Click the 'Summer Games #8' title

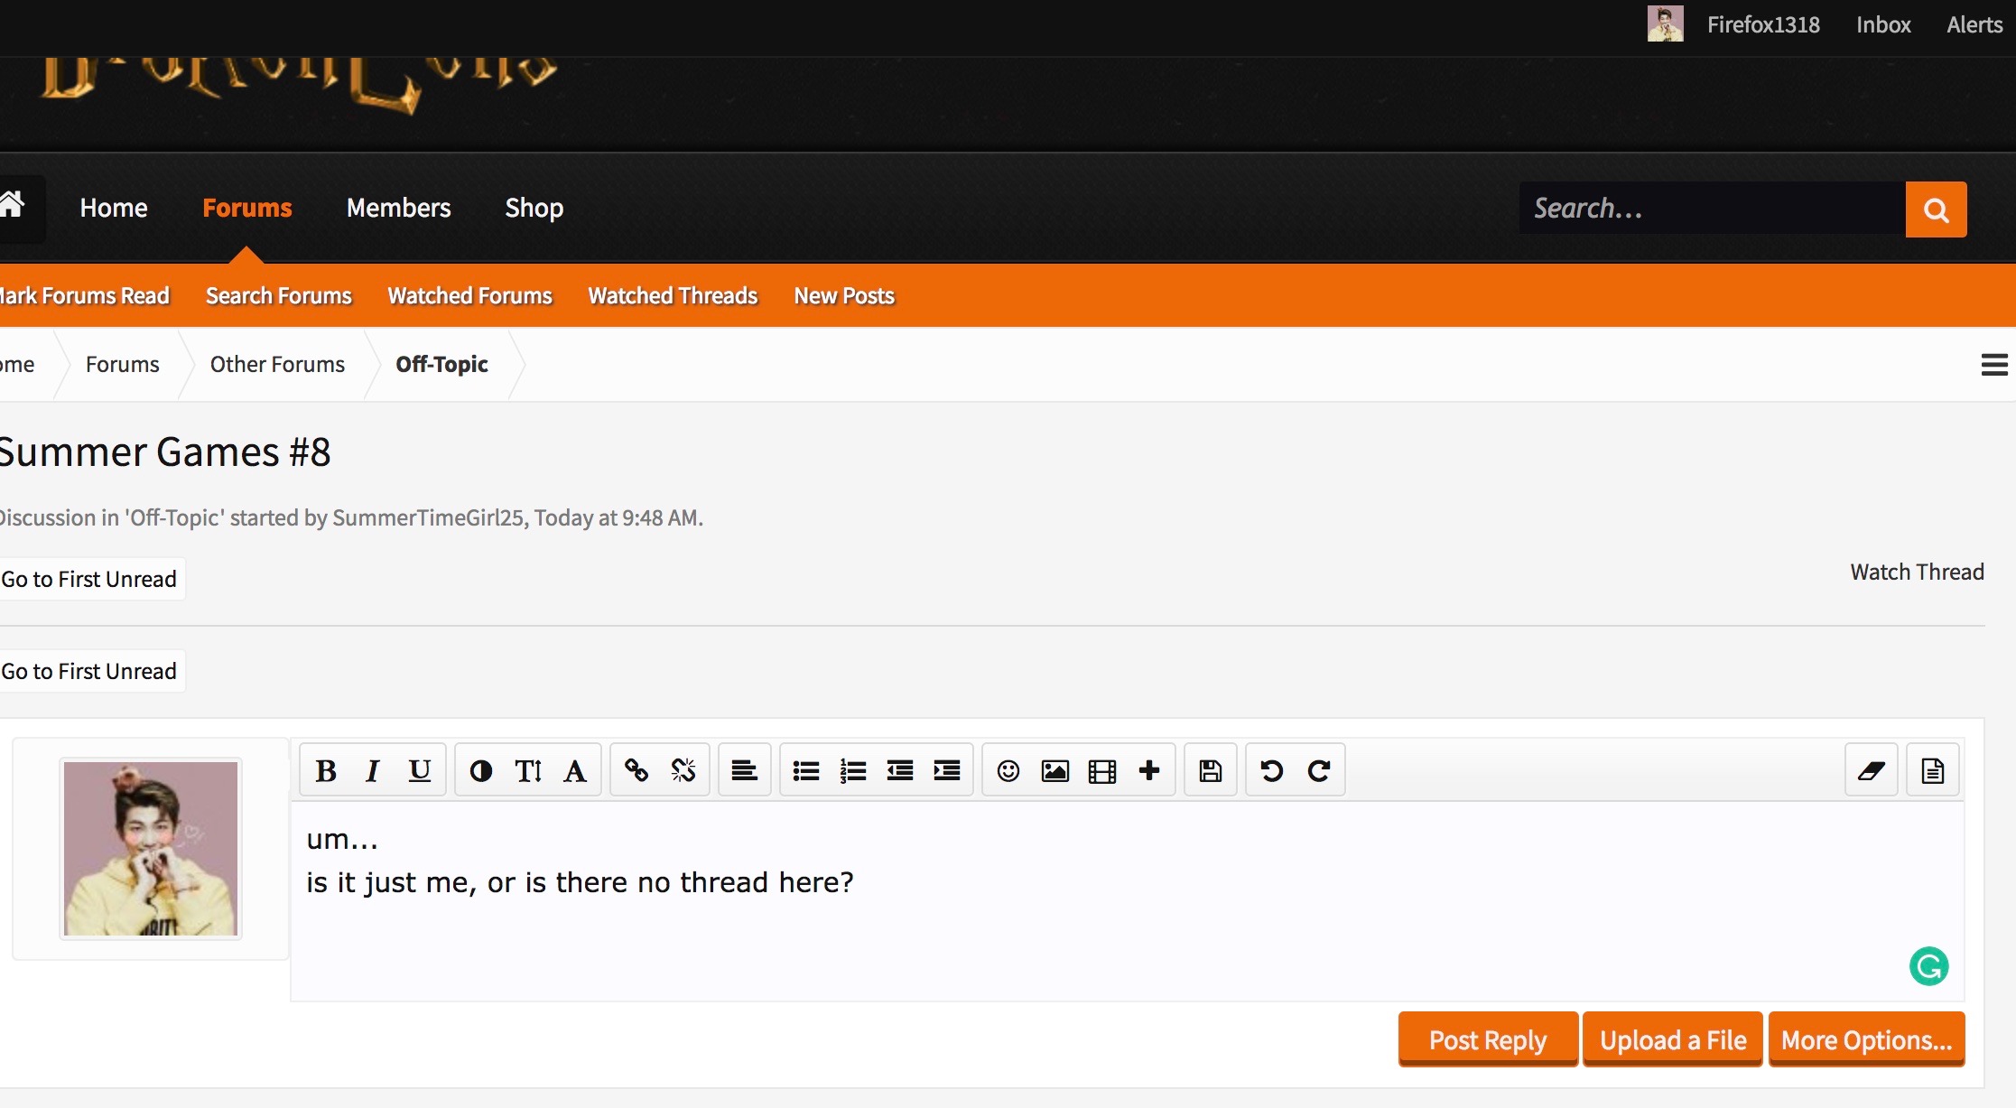[x=165, y=452]
